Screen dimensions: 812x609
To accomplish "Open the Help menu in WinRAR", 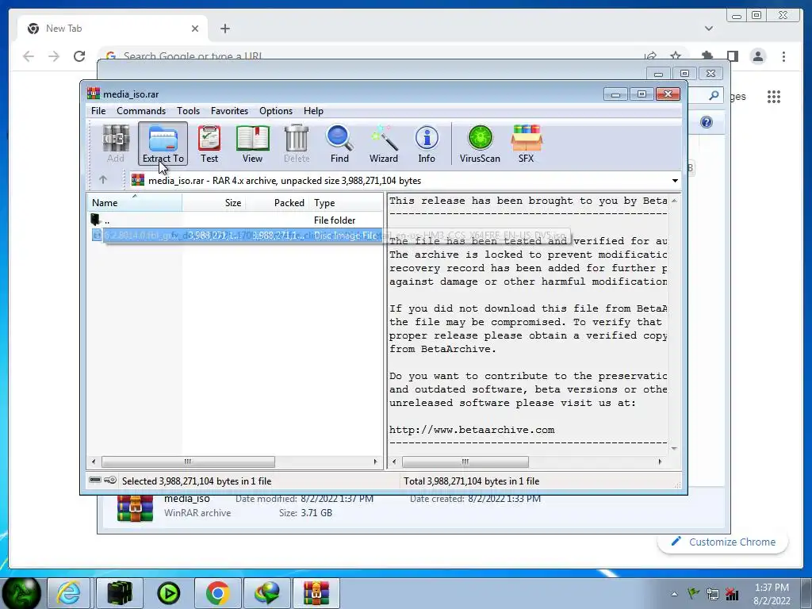I will pos(313,111).
